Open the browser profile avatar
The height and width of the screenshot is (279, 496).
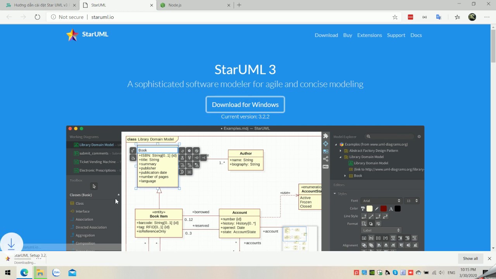point(472,17)
